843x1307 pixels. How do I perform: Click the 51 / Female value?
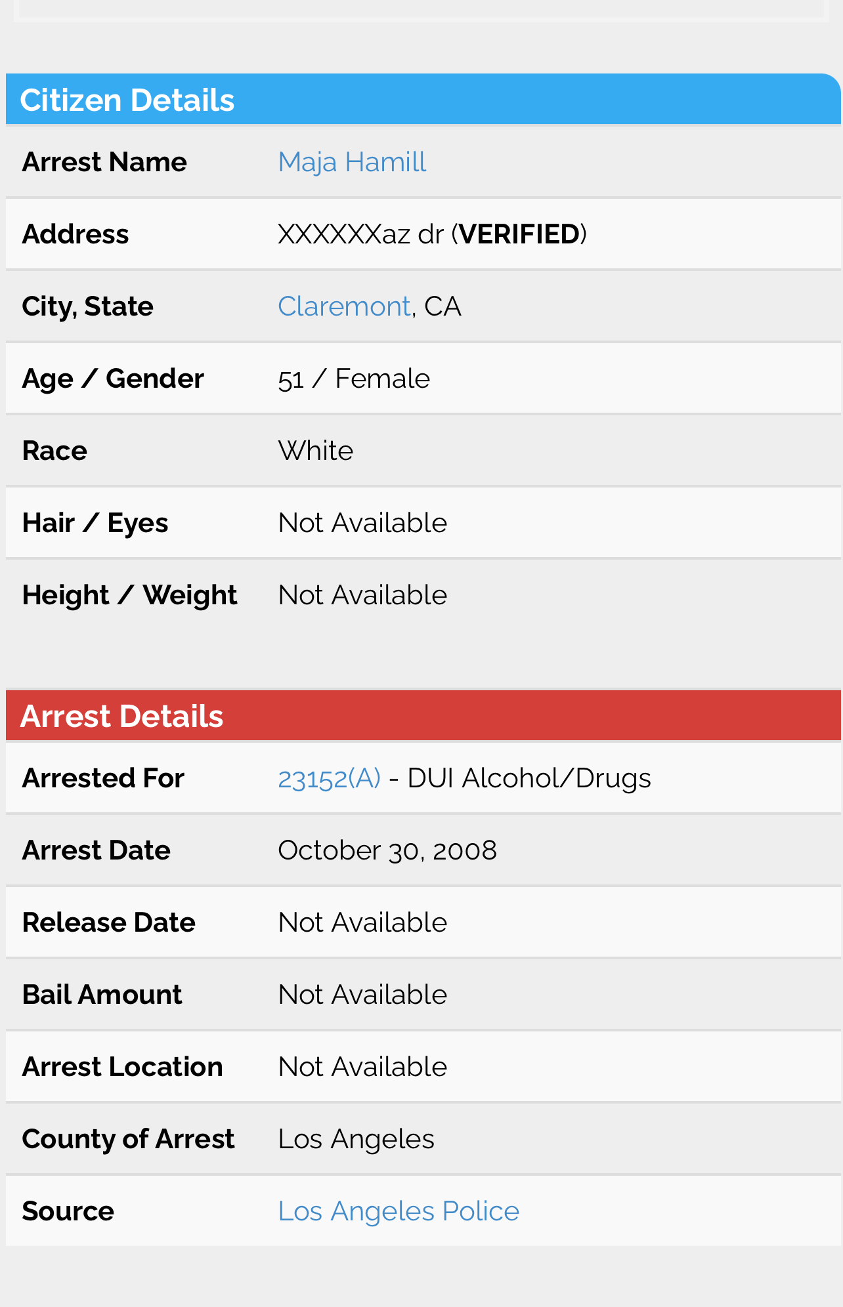click(x=354, y=379)
